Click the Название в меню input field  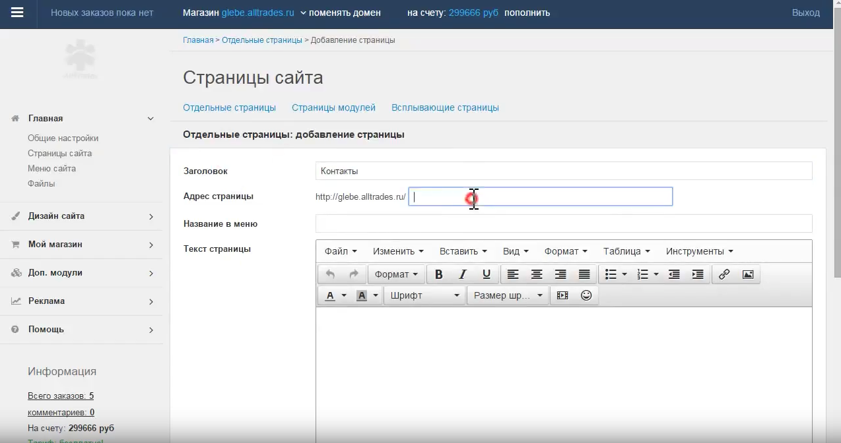(564, 223)
